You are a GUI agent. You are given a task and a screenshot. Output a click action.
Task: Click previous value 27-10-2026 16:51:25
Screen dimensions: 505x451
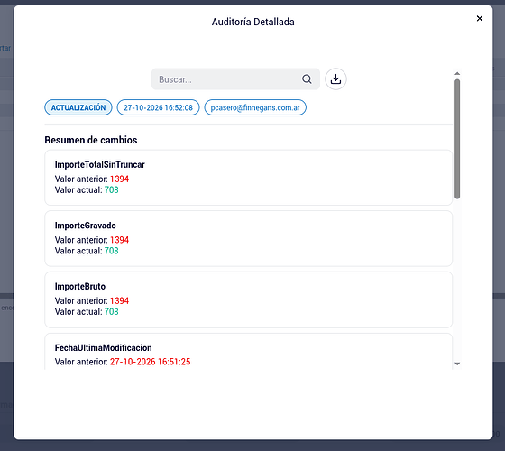tap(150, 362)
